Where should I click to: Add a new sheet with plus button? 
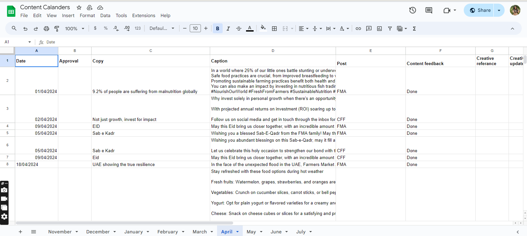click(x=20, y=232)
